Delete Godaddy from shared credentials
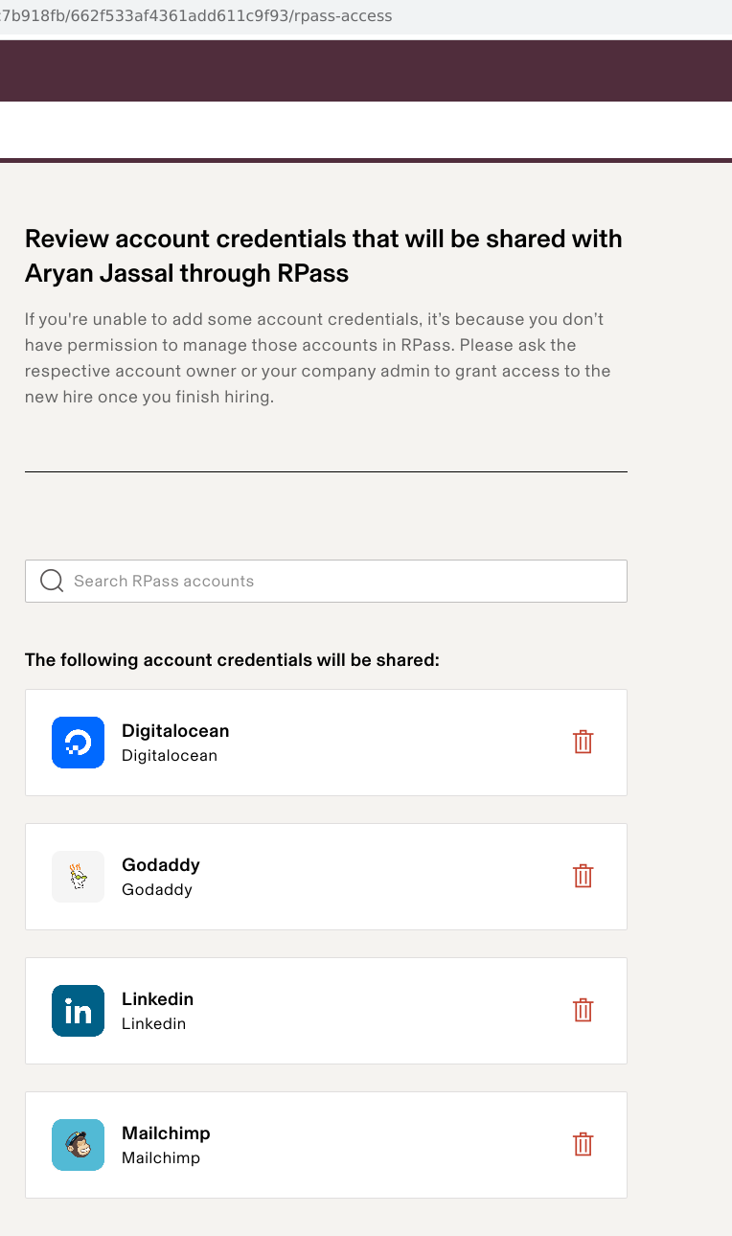 583,876
